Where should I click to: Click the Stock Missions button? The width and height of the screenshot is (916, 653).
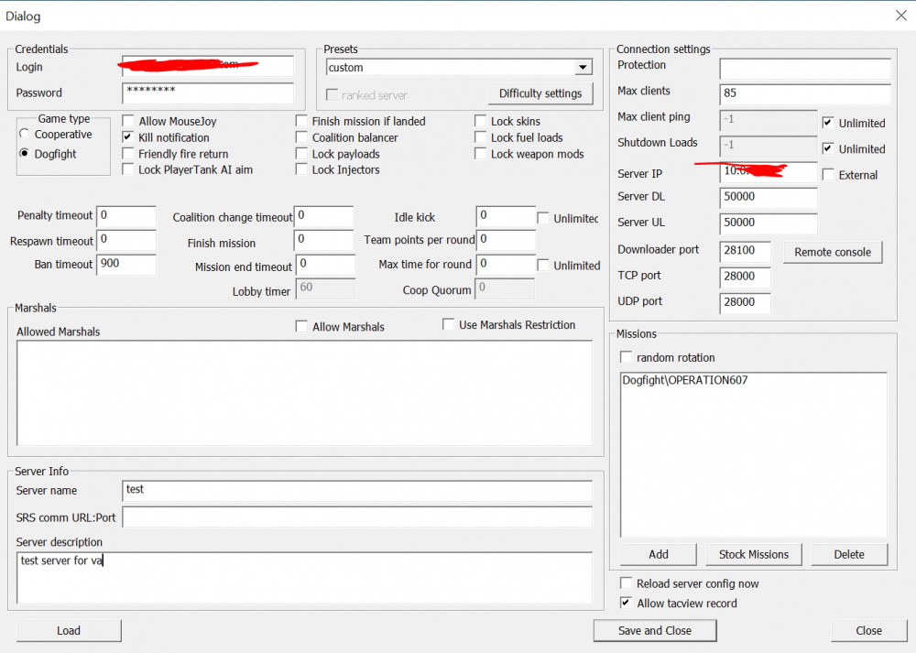753,554
